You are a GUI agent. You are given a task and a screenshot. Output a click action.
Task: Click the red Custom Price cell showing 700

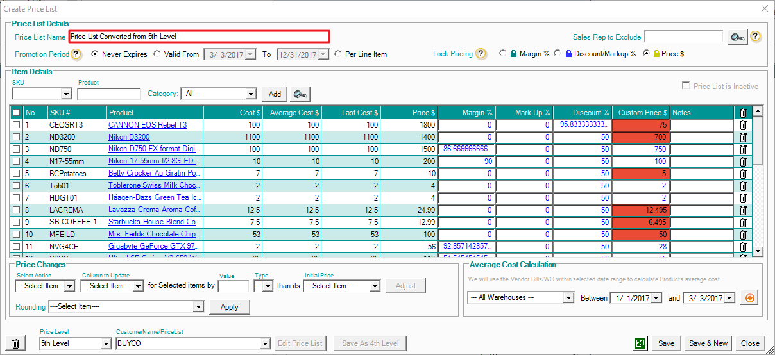tap(641, 137)
